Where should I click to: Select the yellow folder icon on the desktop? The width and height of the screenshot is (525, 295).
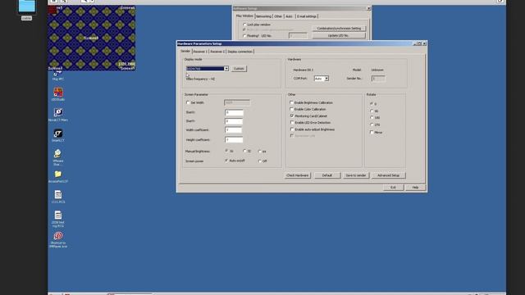coord(58,177)
